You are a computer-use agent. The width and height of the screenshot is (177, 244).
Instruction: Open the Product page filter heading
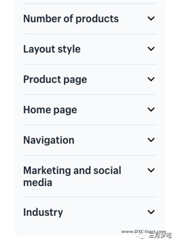pos(55,80)
